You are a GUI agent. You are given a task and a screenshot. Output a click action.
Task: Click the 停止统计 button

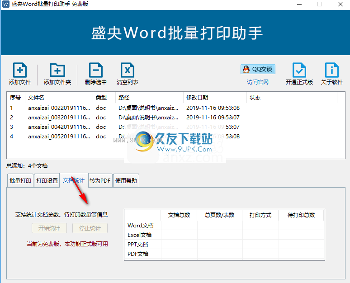click(90, 228)
